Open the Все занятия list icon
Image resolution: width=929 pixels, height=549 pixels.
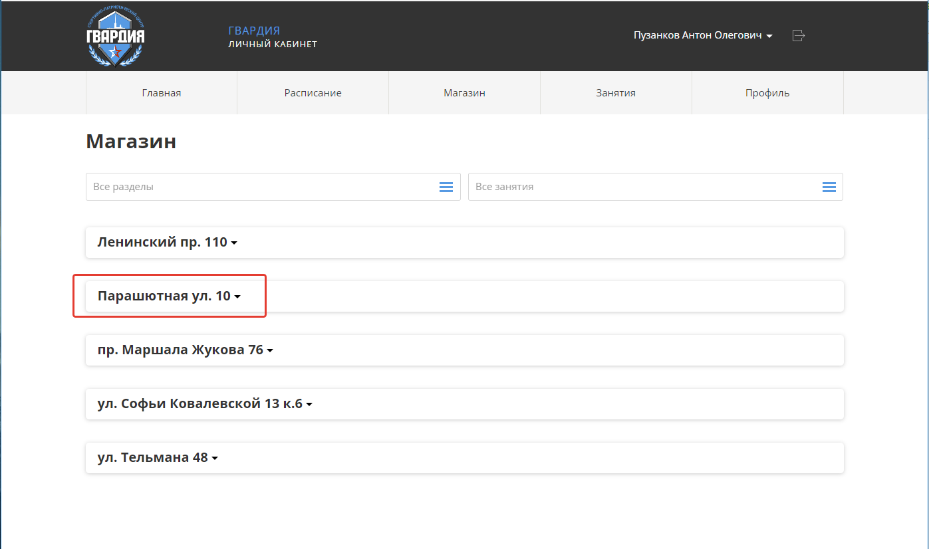829,187
